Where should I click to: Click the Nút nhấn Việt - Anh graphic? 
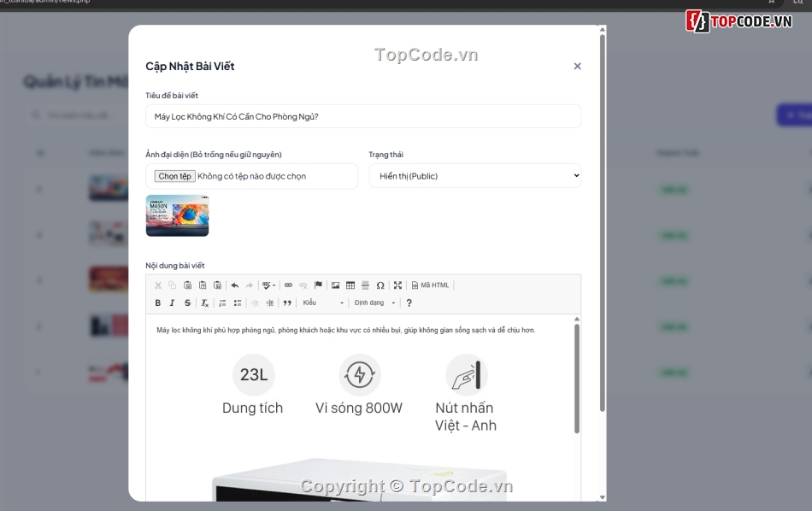click(466, 393)
